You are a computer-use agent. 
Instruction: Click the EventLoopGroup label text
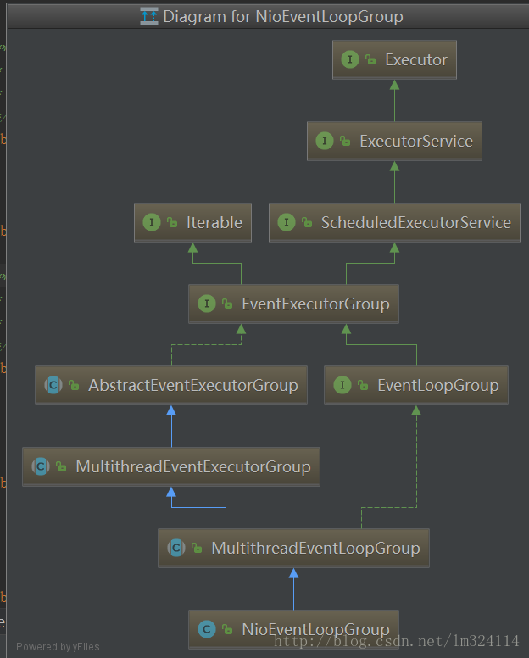click(x=438, y=385)
